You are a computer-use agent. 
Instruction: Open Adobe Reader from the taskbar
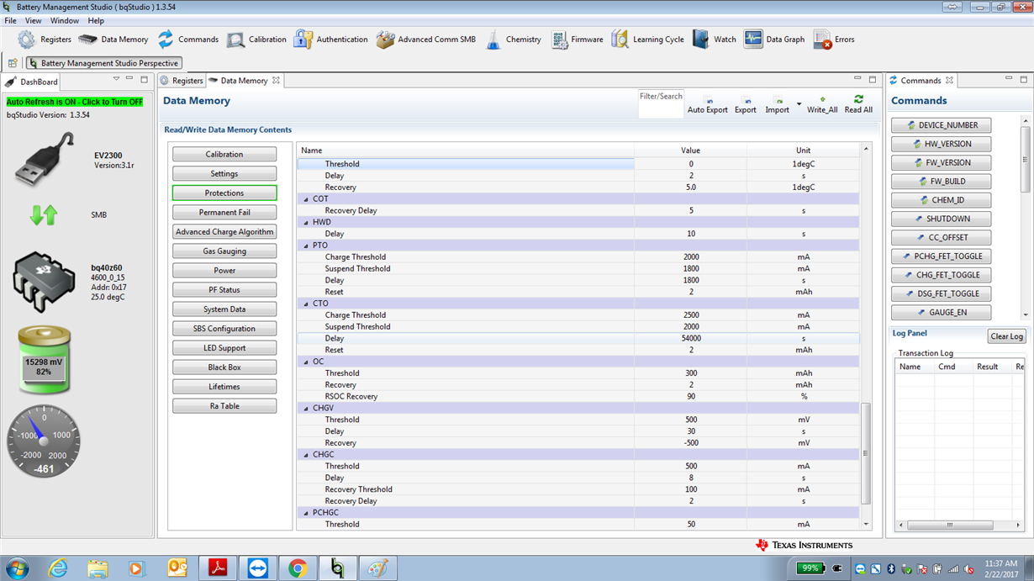218,568
